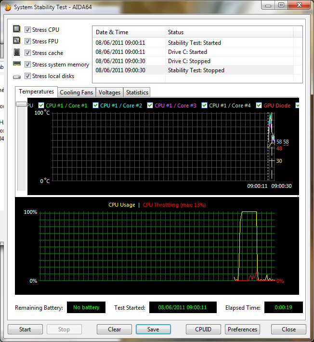Click the 09:00:30 time marker on temperature graph

[281, 186]
